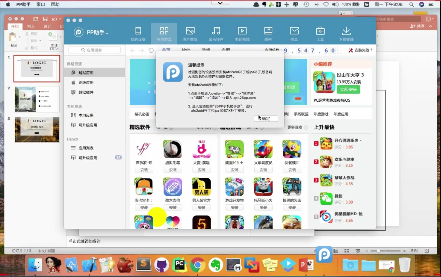Open the undo dropdown in PowerPoint
The height and width of the screenshot is (277, 441).
pos(60,19)
